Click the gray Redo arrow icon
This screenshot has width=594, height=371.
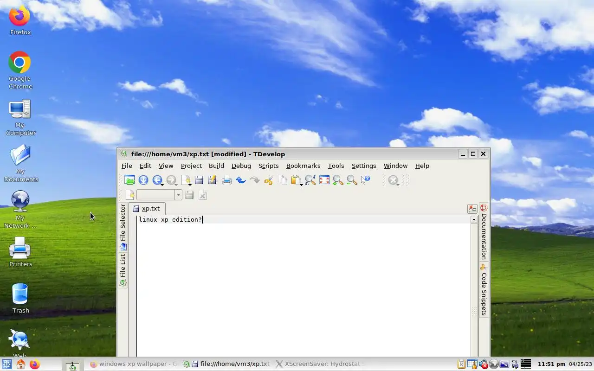[255, 180]
